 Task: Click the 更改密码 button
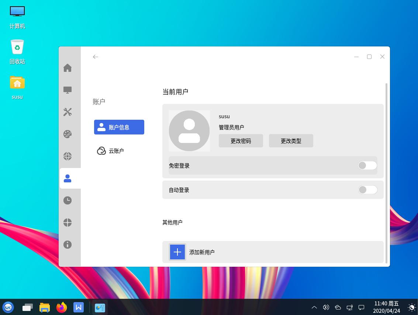tap(241, 141)
